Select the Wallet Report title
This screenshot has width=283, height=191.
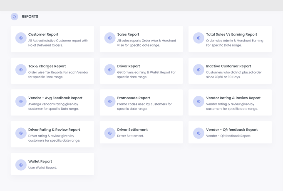[x=40, y=162]
